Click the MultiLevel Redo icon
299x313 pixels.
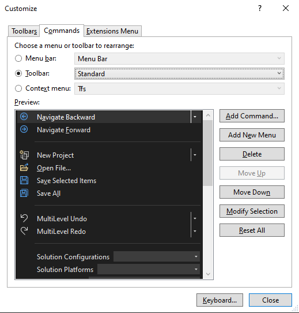(24, 231)
